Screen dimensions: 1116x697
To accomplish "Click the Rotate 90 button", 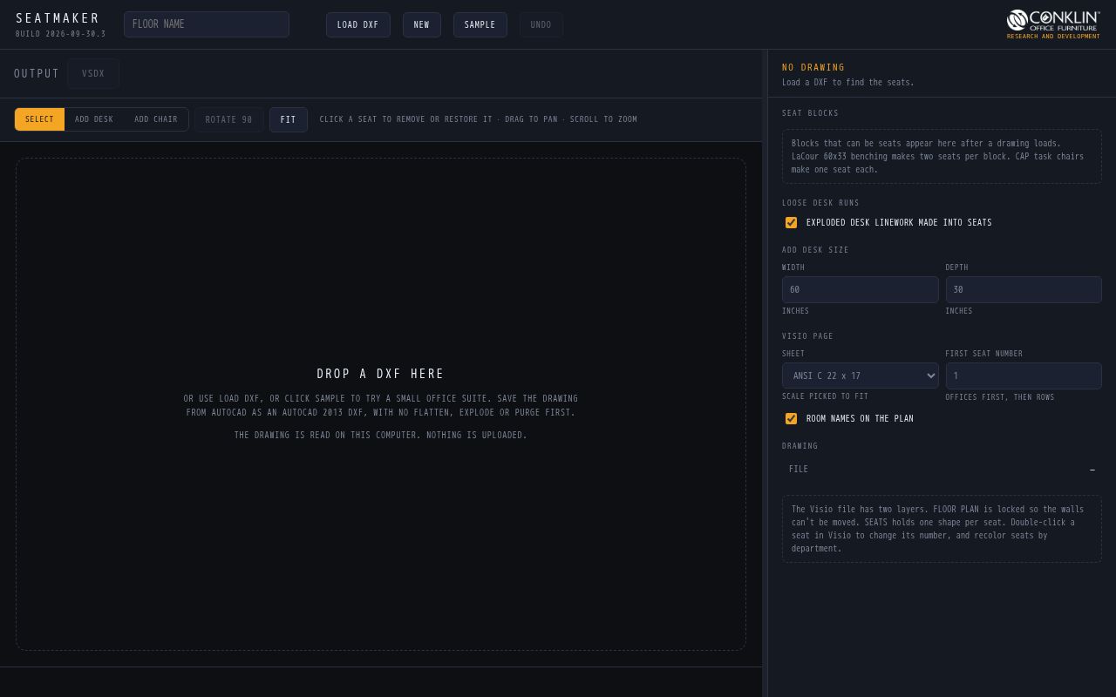I will 229,119.
